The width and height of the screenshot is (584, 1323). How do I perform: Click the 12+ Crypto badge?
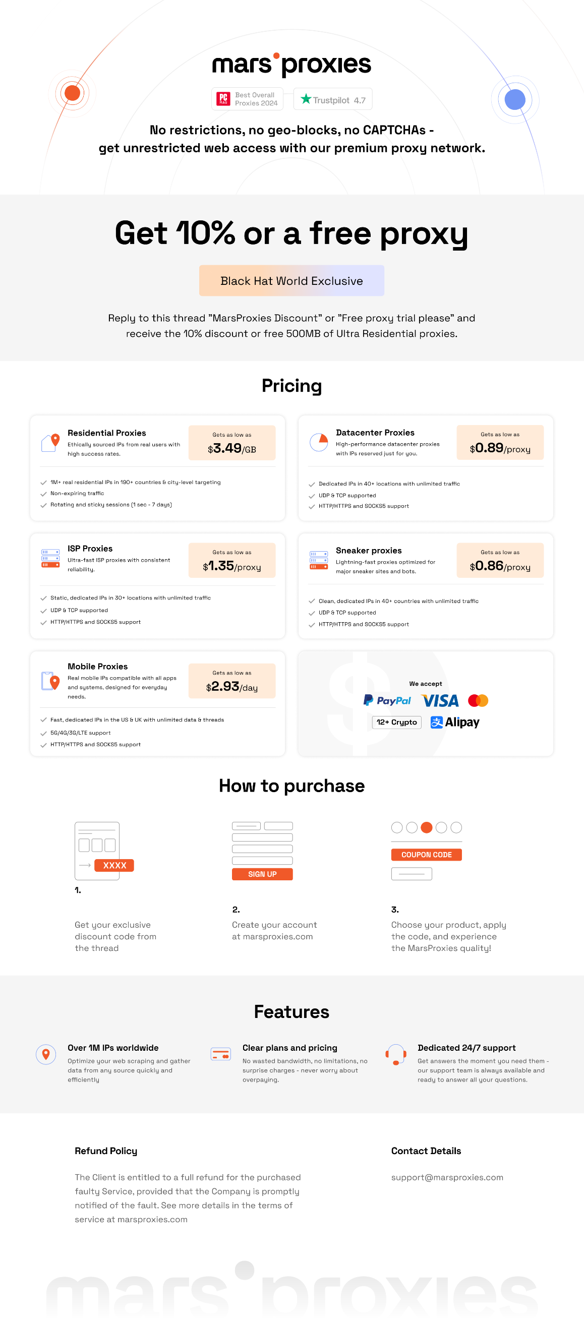click(x=396, y=722)
